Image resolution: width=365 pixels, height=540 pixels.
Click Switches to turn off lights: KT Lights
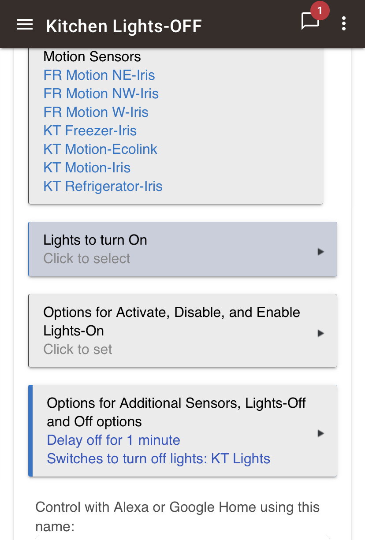[158, 458]
